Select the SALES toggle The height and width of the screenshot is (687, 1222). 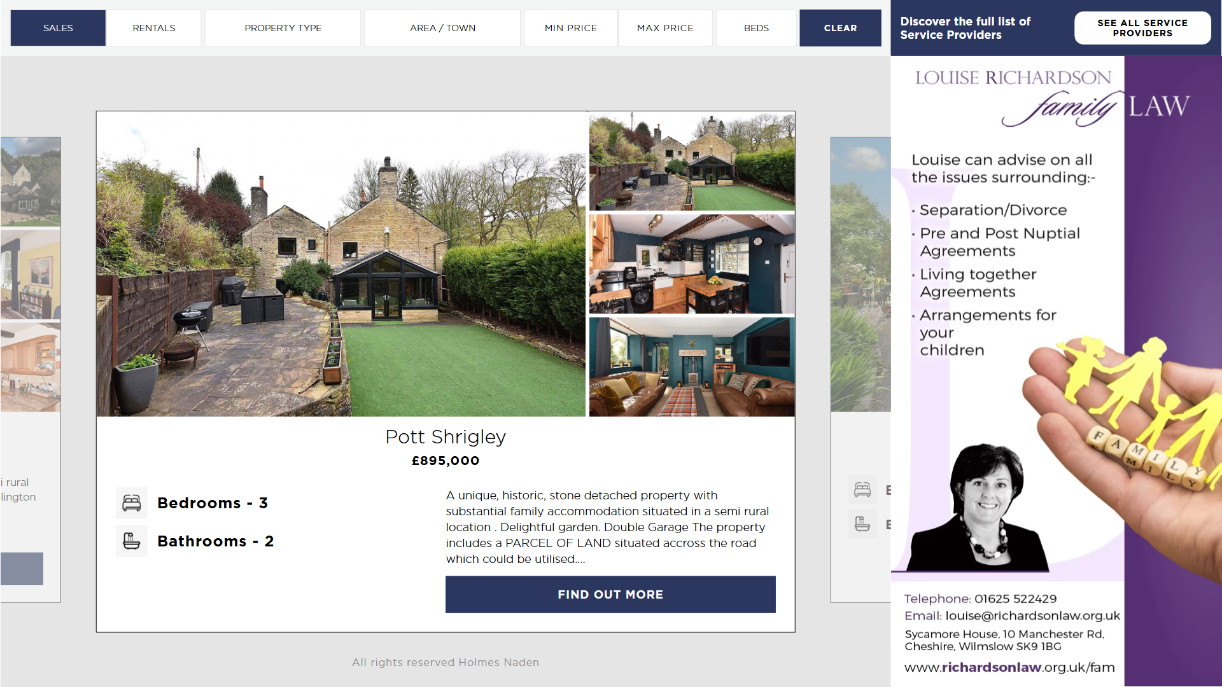coord(58,28)
